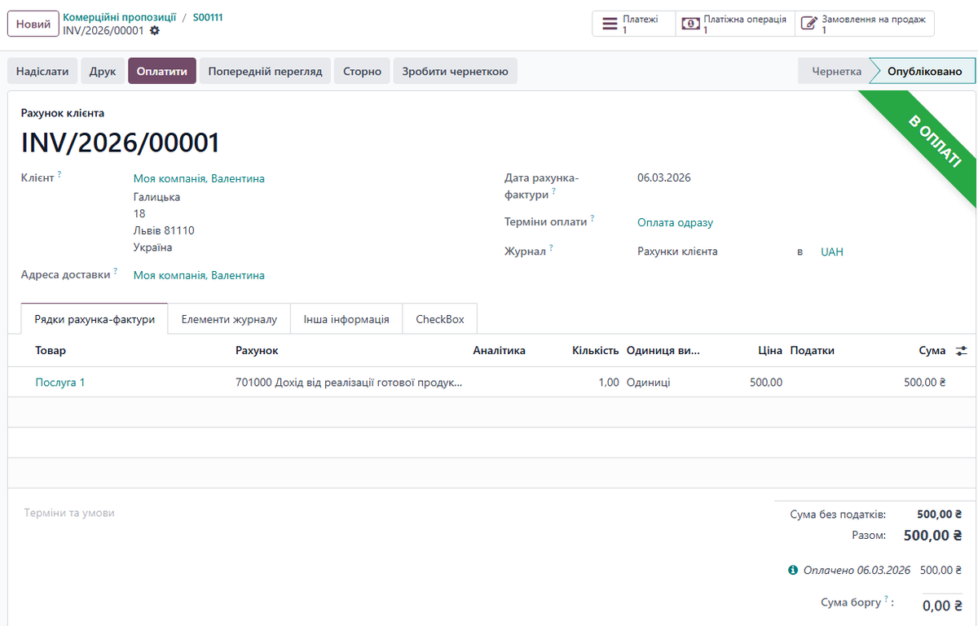Click the gear icon next to INV/2026/00001
978x626 pixels.
[x=155, y=31]
